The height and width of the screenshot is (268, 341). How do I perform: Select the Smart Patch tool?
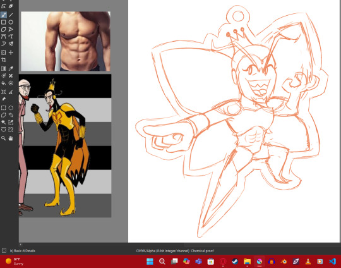point(11,76)
